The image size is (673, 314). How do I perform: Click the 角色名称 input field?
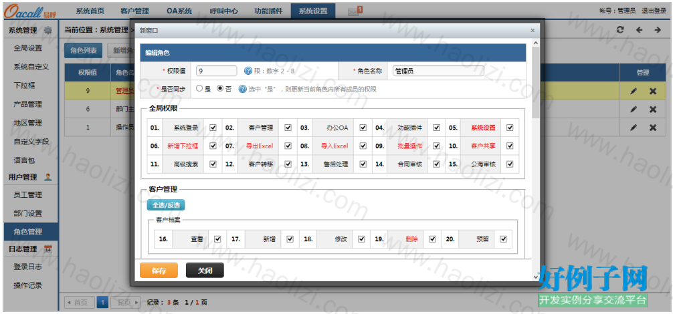[438, 71]
